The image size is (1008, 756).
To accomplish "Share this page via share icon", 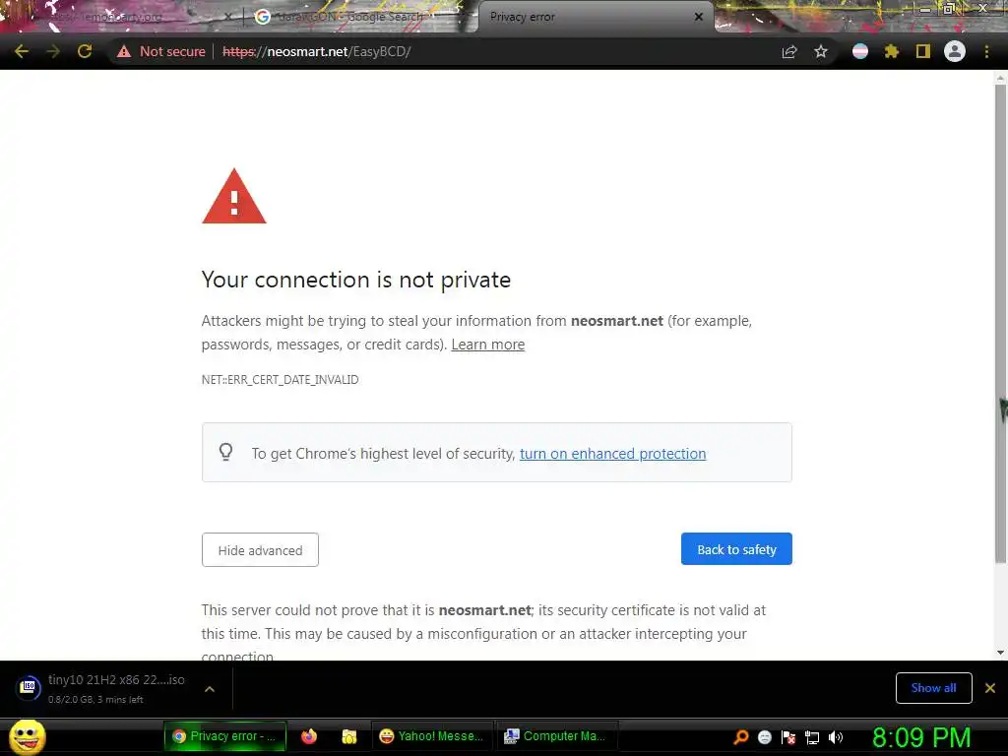I will point(789,51).
